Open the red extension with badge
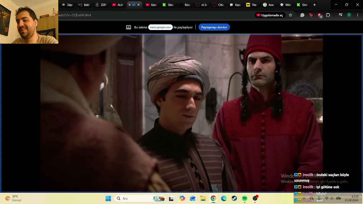The image size is (363, 204). (320, 15)
